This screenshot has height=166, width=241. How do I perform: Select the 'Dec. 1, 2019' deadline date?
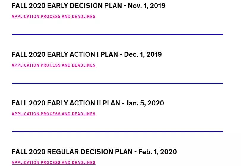coord(143,55)
